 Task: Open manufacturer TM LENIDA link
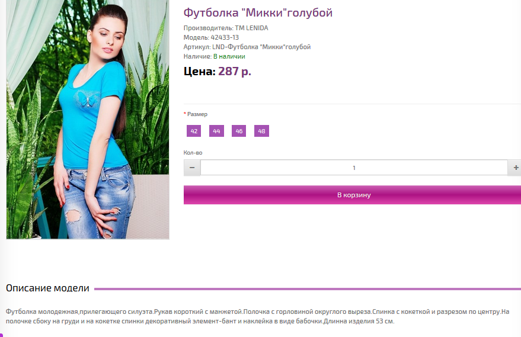pos(251,28)
